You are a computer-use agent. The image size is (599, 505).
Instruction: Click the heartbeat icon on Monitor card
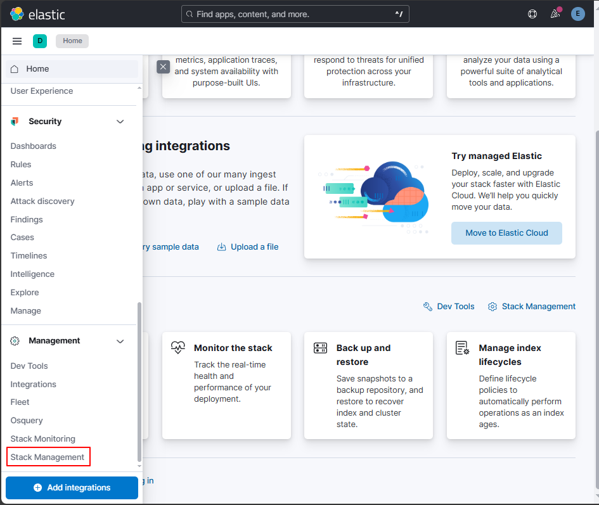pos(178,347)
